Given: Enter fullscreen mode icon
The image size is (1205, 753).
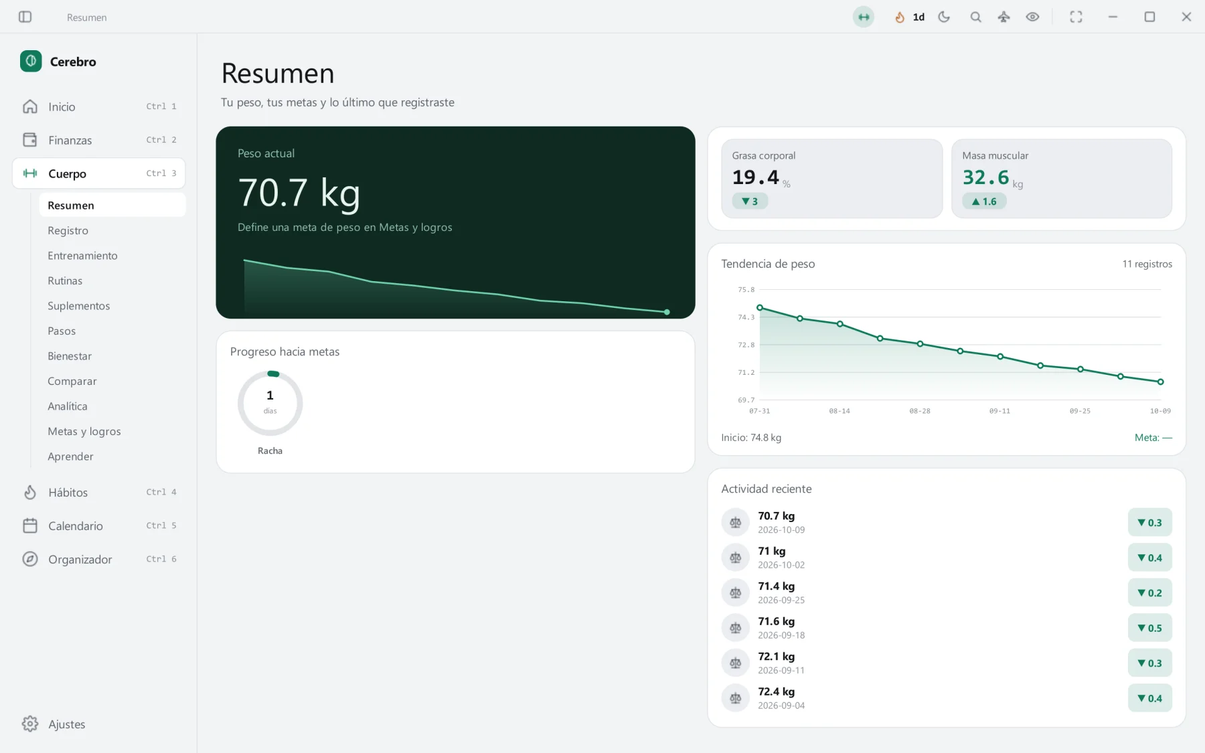Looking at the screenshot, I should 1076,17.
